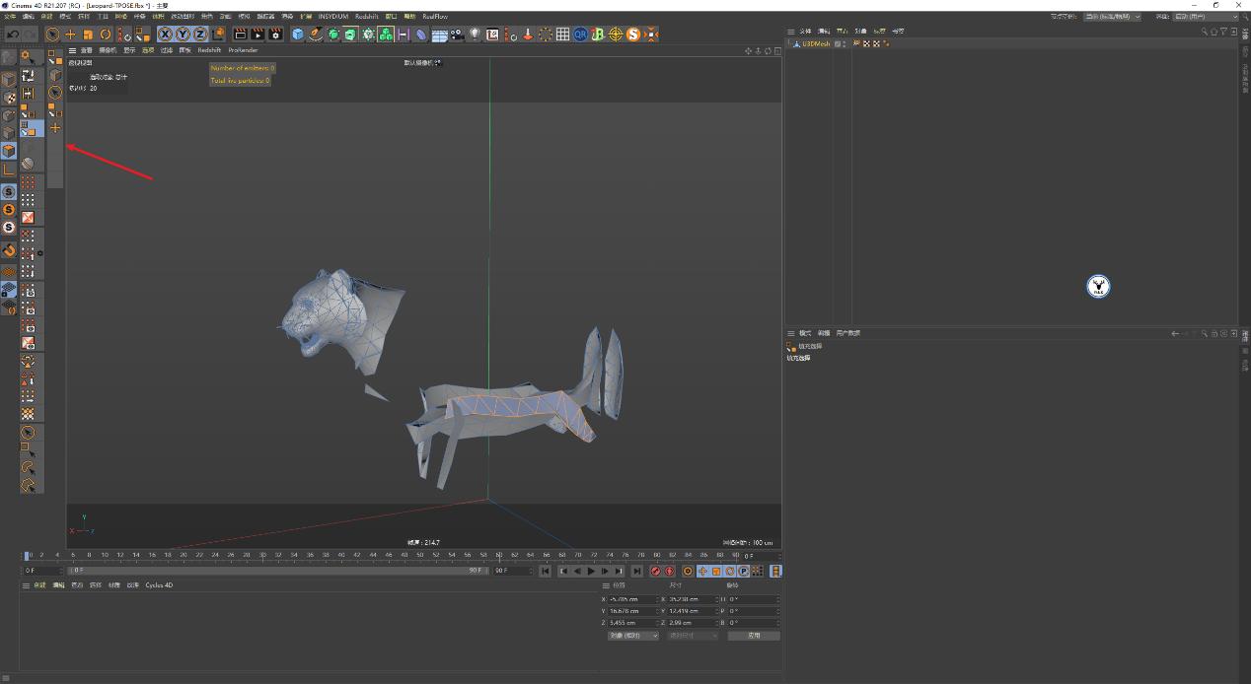Image resolution: width=1251 pixels, height=684 pixels.
Task: Select the Move tool in top toolbar
Action: pos(70,34)
